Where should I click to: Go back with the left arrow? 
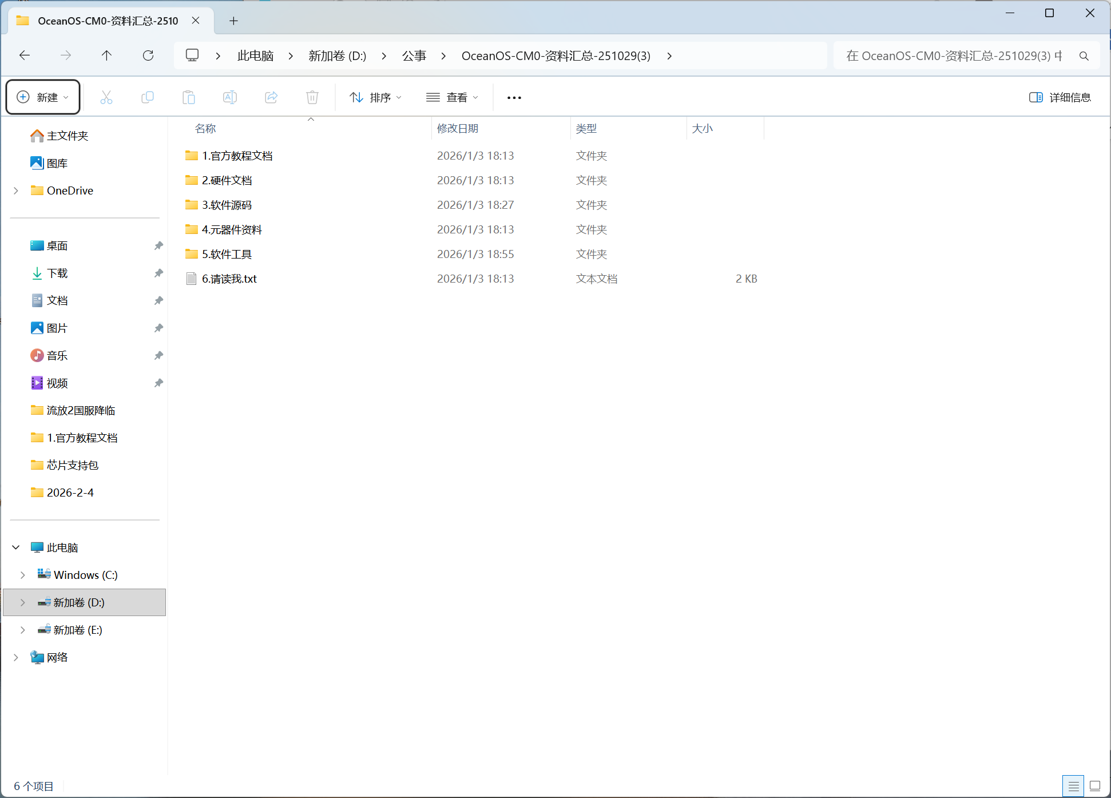25,55
